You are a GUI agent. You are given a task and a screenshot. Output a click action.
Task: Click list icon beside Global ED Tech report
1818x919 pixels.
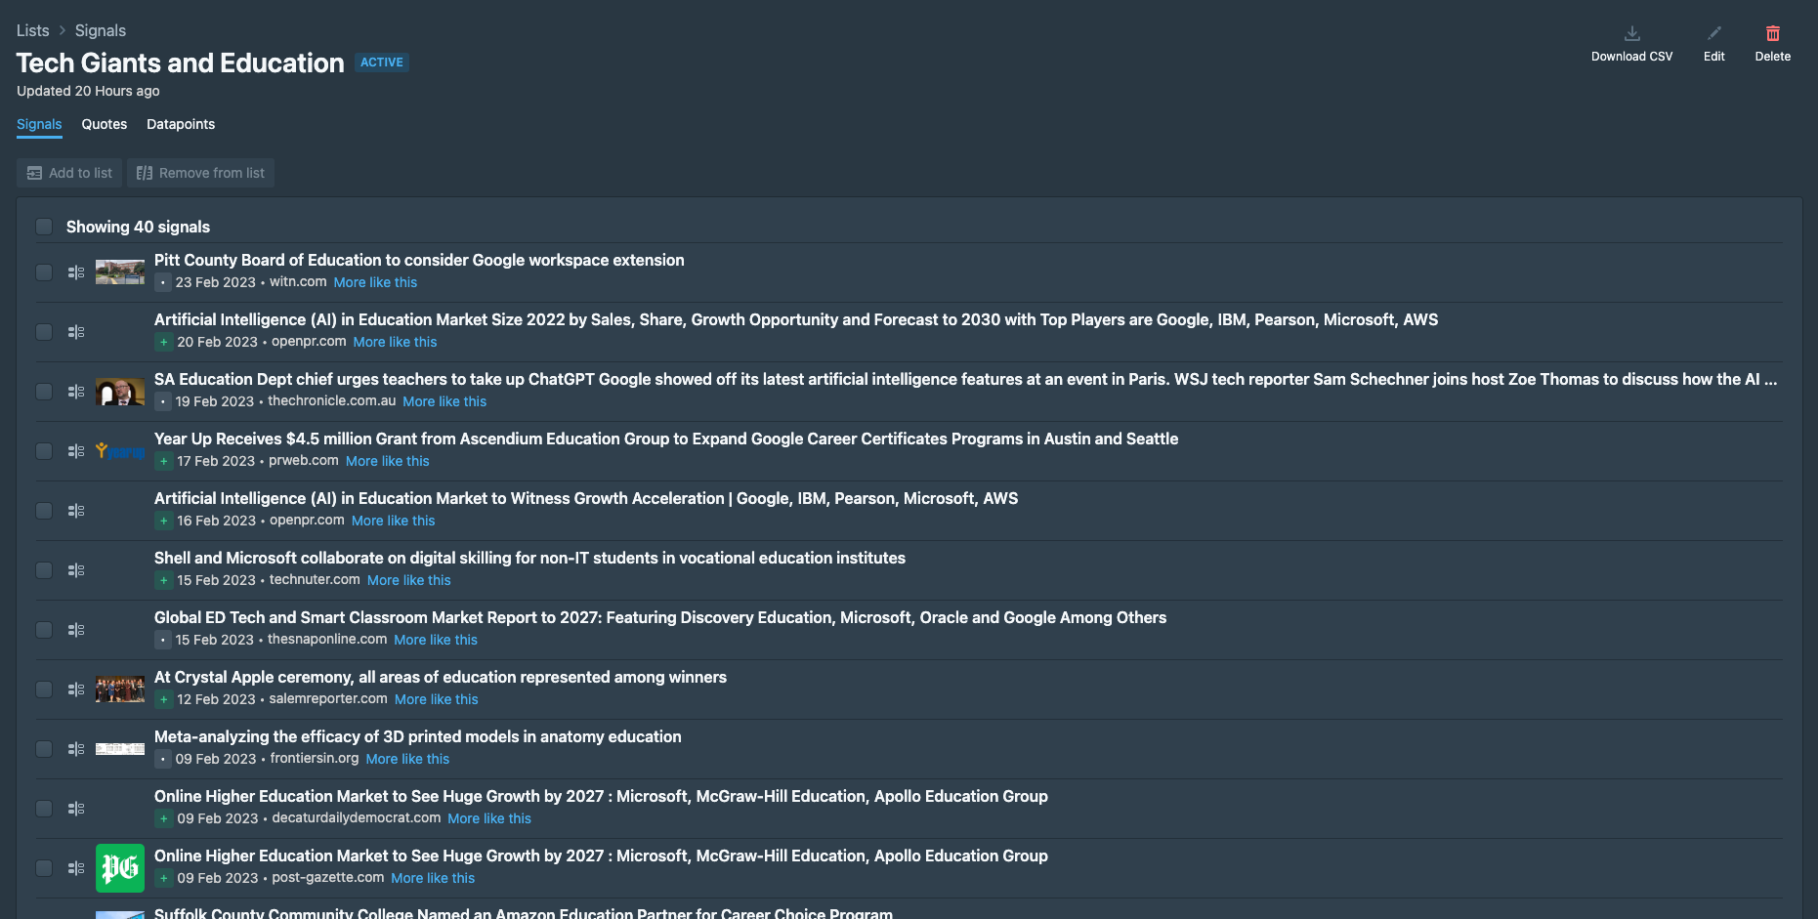tap(76, 630)
